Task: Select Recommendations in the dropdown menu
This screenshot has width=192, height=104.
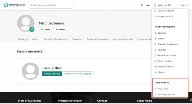Action: click(166, 11)
